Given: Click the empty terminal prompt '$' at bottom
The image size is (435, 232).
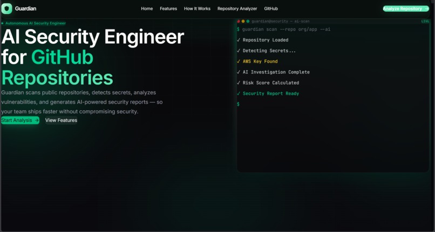Looking at the screenshot, I should pyautogui.click(x=238, y=104).
